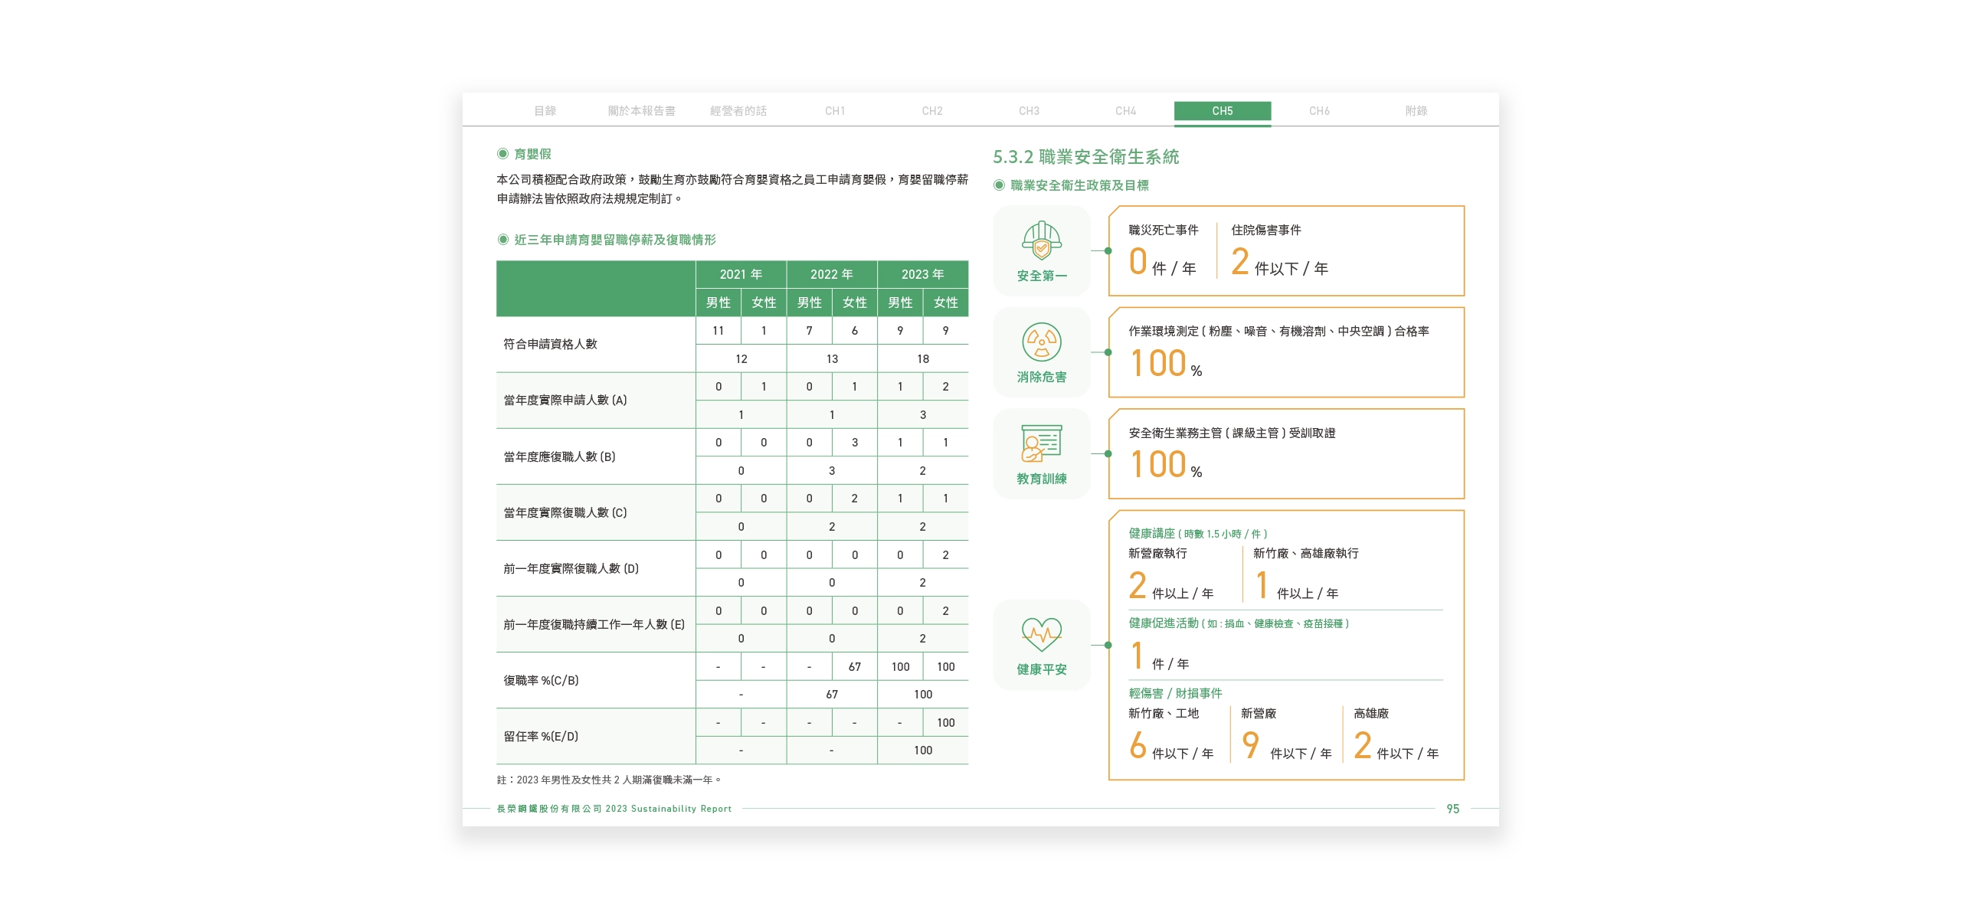
Task: Open the 經營者的話 menu entry
Action: tap(738, 111)
